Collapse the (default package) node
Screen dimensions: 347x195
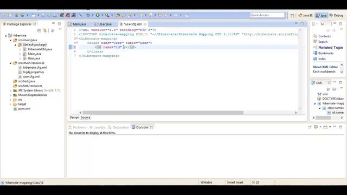(15, 44)
